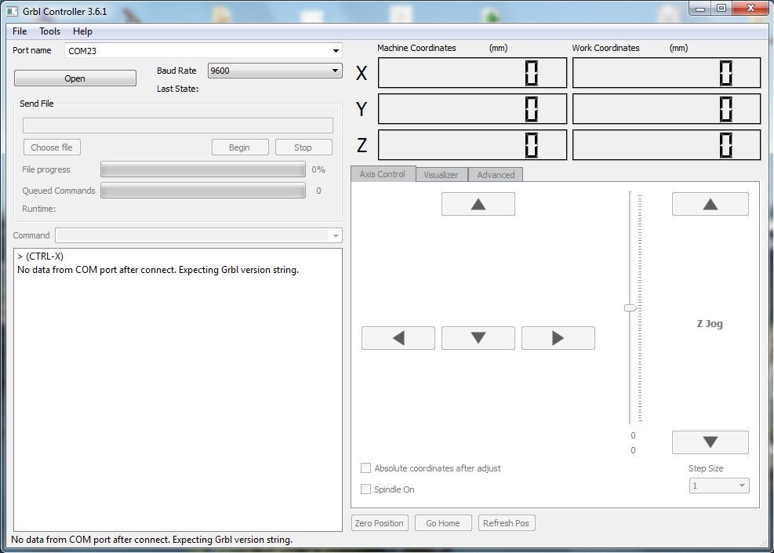774x553 pixels.
Task: Click the Open port button
Action: point(75,78)
